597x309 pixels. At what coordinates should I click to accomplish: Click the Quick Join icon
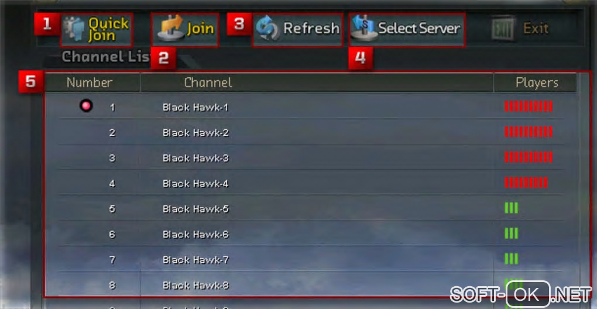(x=74, y=29)
